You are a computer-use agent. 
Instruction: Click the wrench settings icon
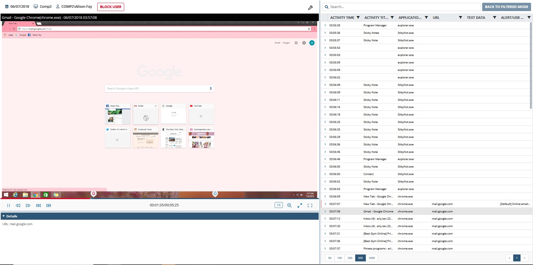pos(310,8)
